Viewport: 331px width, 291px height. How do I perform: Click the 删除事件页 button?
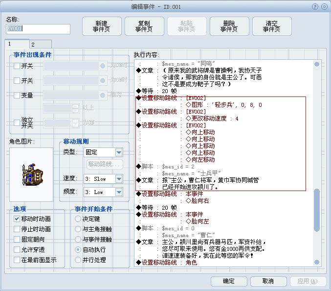tap(229, 26)
